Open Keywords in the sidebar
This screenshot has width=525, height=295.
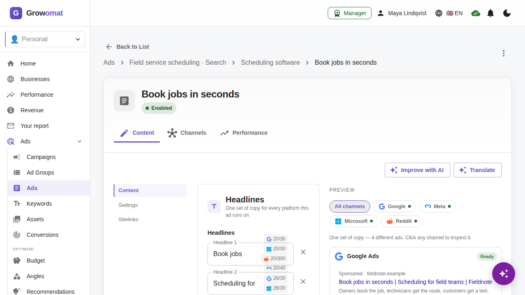(x=49, y=204)
